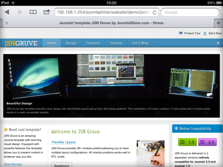This screenshot has width=223, height=167.
Task: Open the Design menu item
Action: tap(71, 43)
